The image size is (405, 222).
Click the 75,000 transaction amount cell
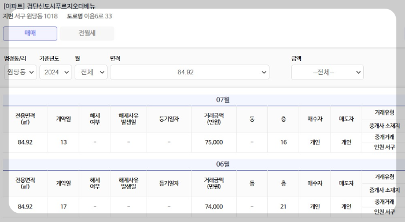214,142
